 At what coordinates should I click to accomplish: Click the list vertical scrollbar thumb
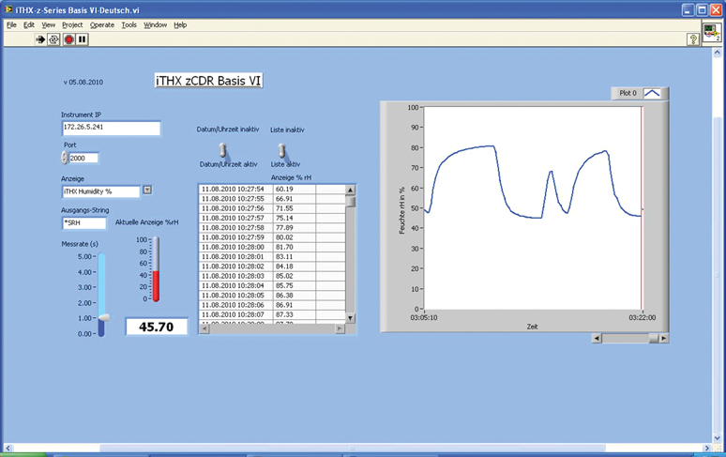[351, 202]
